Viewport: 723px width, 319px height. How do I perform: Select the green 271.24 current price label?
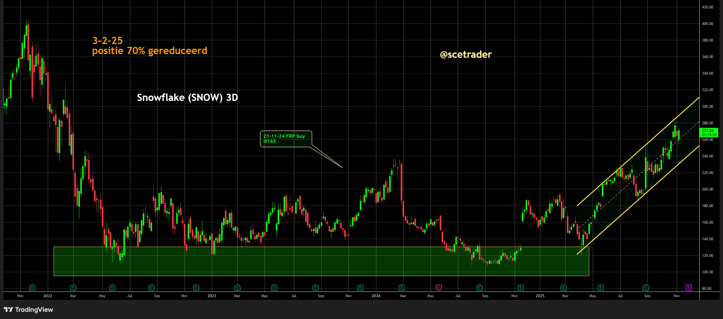coord(709,133)
